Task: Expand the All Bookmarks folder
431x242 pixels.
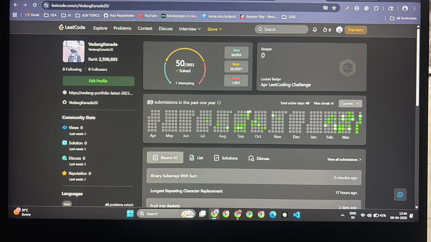Action: pyautogui.click(x=403, y=18)
